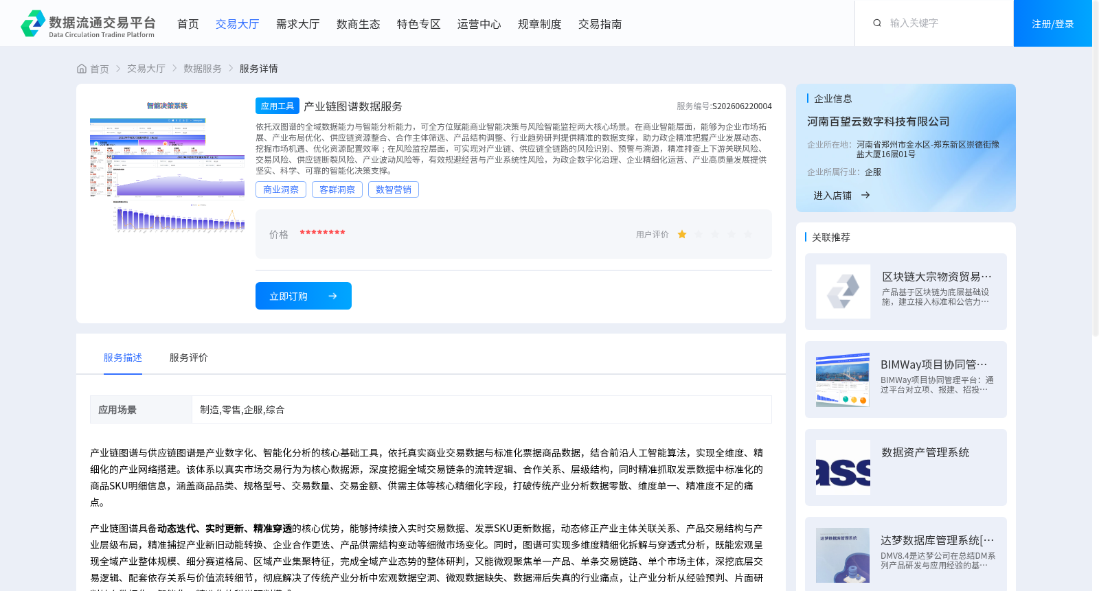Image resolution: width=1099 pixels, height=591 pixels.
Task: Select the 商业洞察 tag
Action: pyautogui.click(x=281, y=189)
